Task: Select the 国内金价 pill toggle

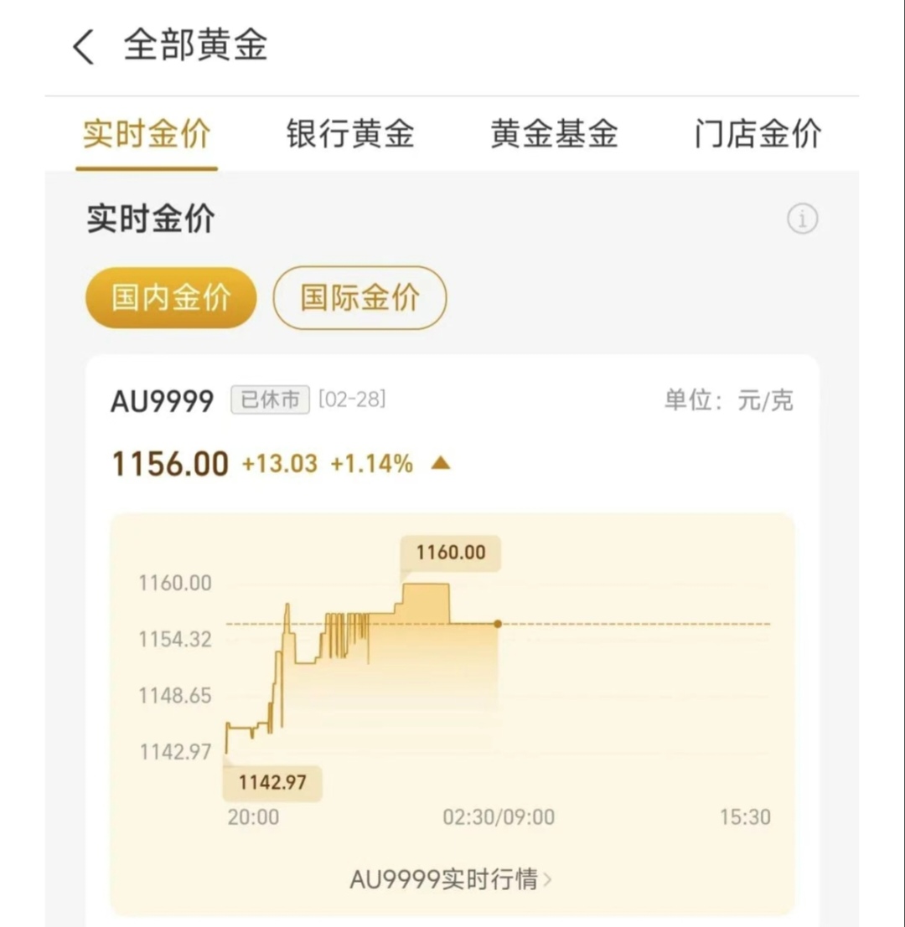Action: click(x=171, y=298)
